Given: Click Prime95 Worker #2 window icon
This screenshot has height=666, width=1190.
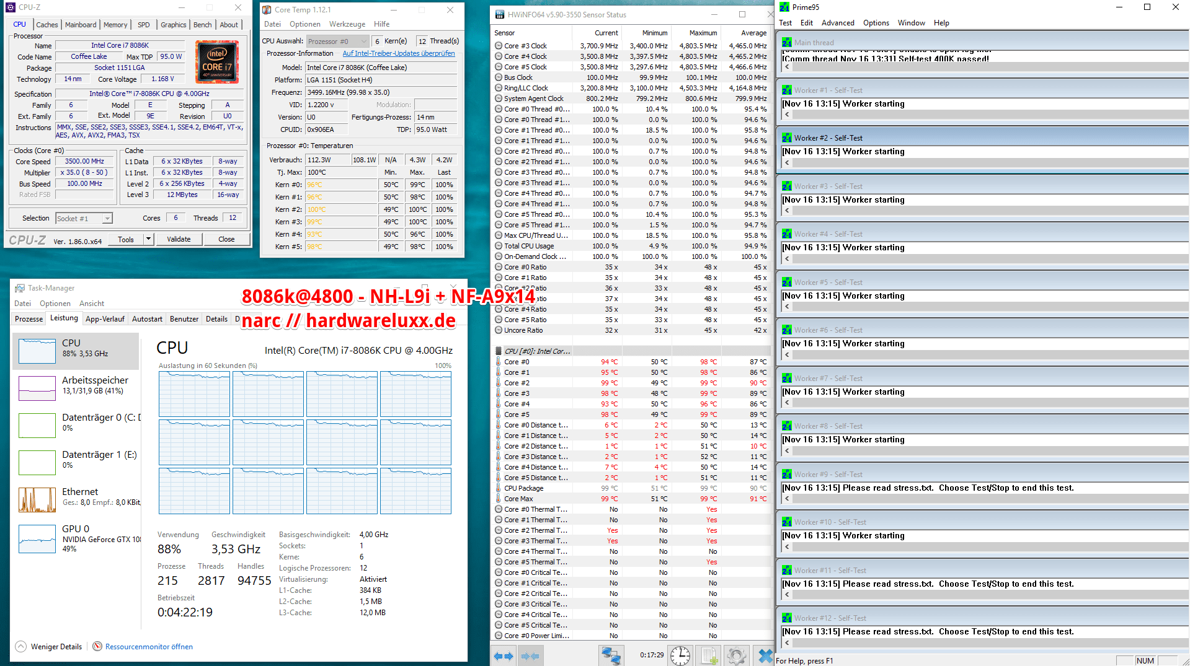Looking at the screenshot, I should [787, 138].
